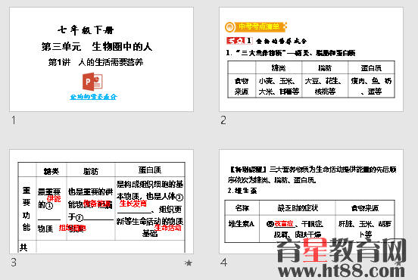Click the orange circle icon on slide 2 banner
Image resolution: width=418 pixels, height=280 pixels.
pos(229,27)
